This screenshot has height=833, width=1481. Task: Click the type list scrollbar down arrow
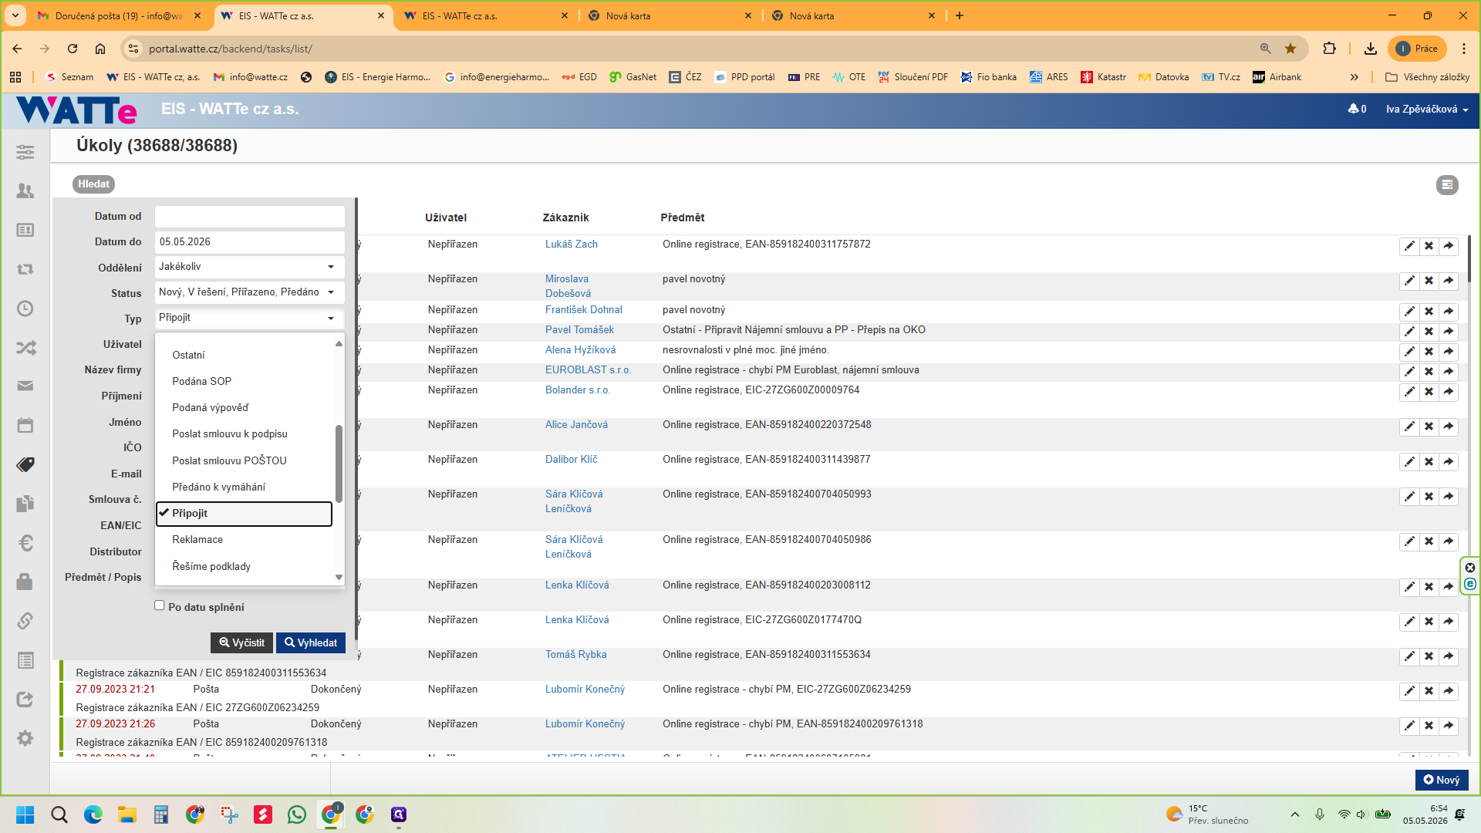(339, 578)
